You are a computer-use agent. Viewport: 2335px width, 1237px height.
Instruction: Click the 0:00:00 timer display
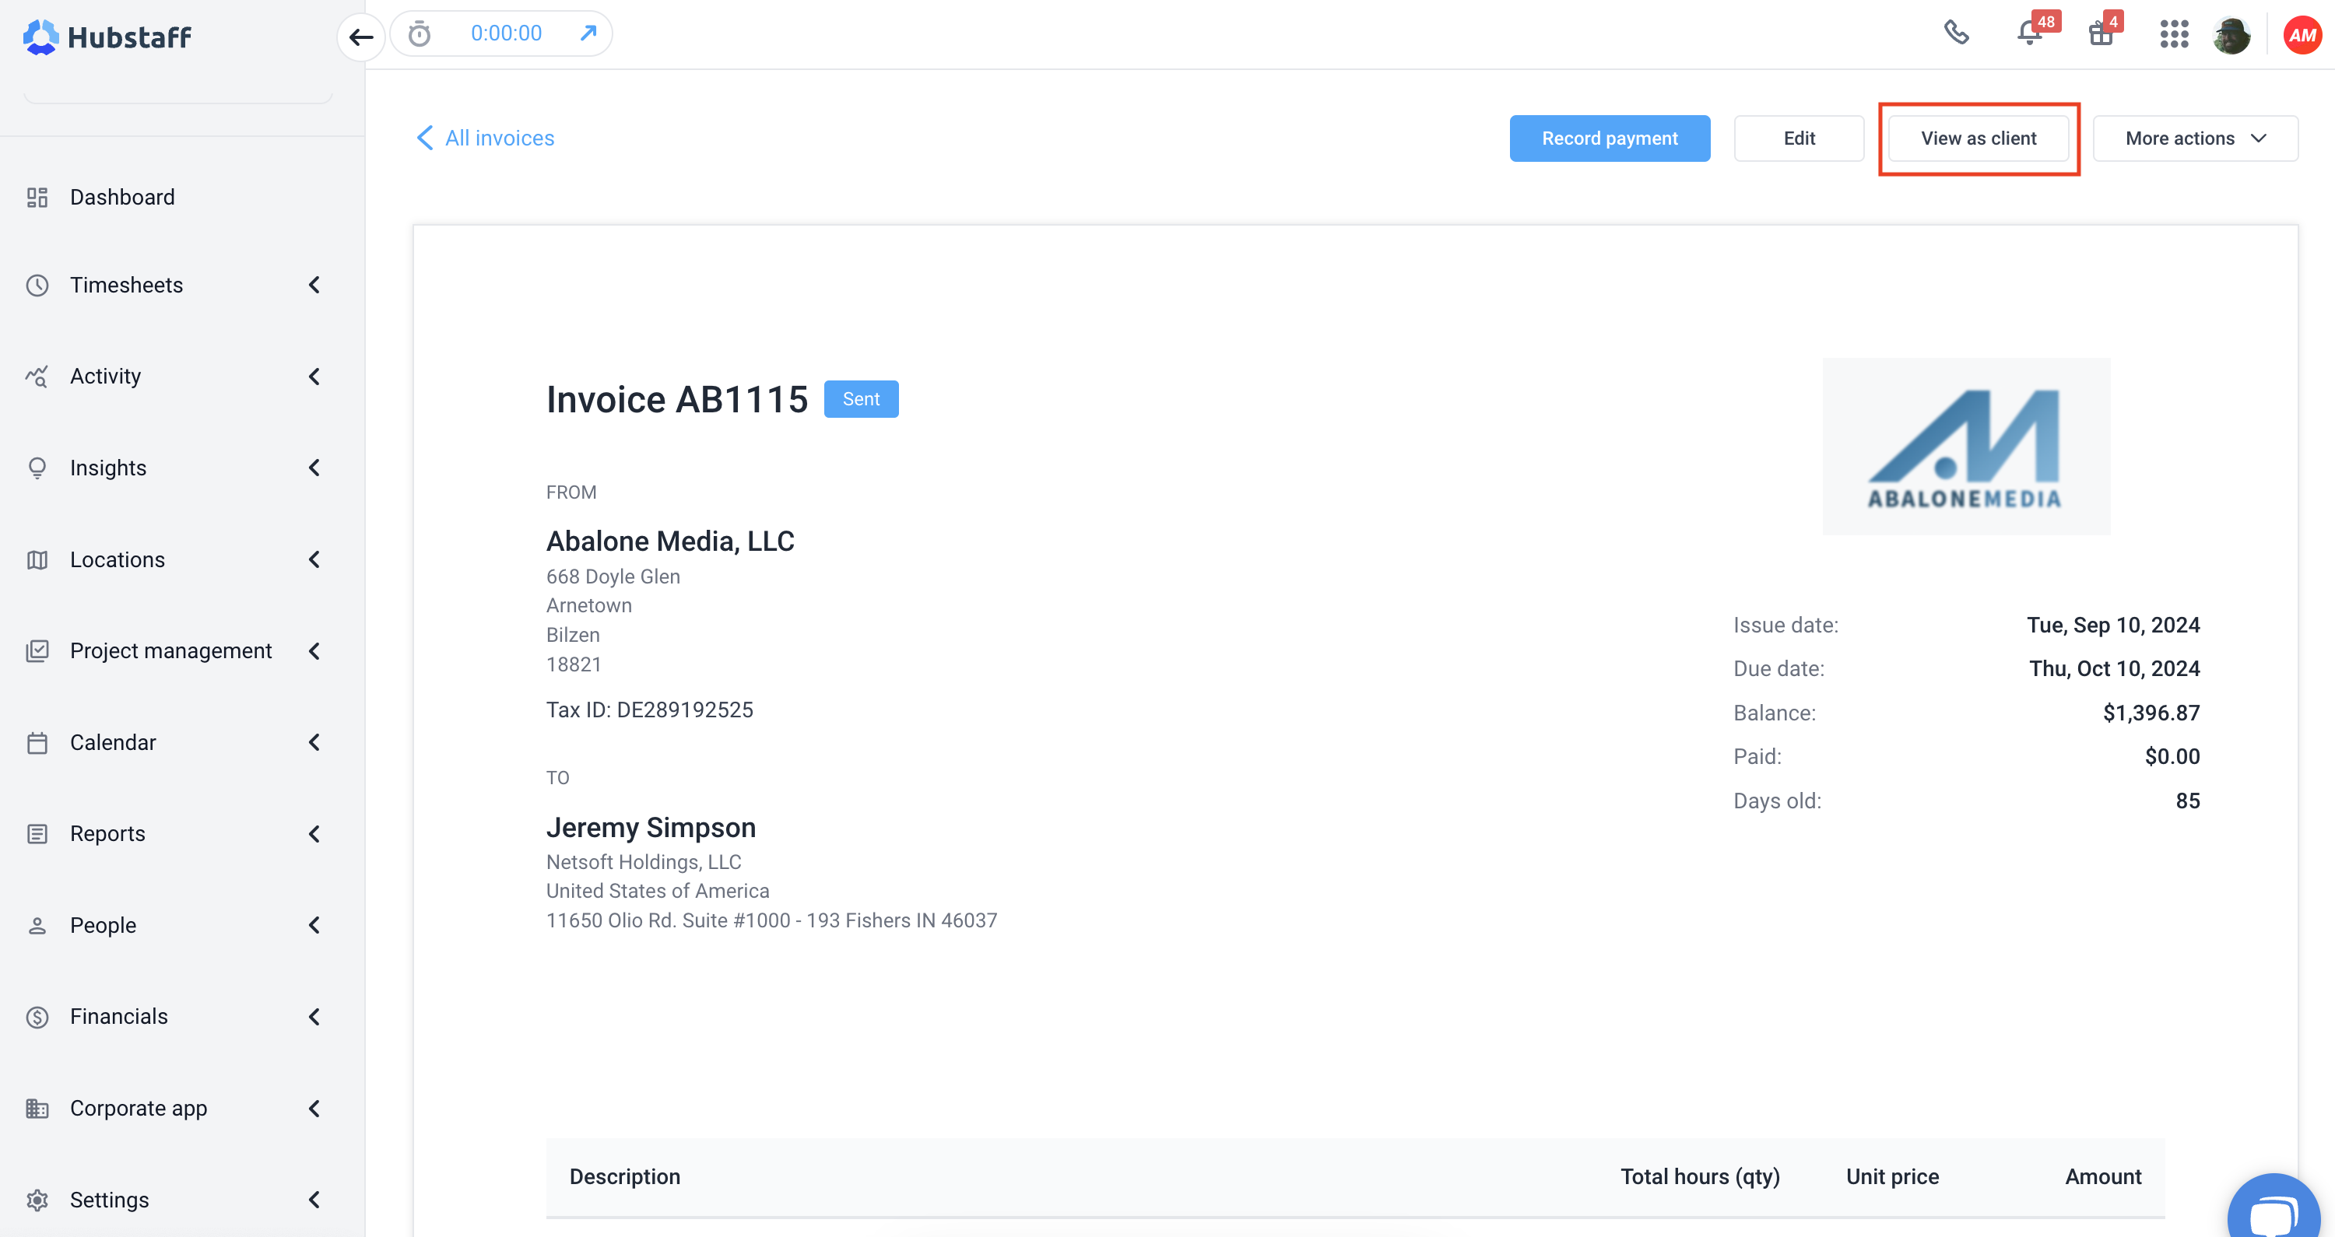[x=506, y=33]
